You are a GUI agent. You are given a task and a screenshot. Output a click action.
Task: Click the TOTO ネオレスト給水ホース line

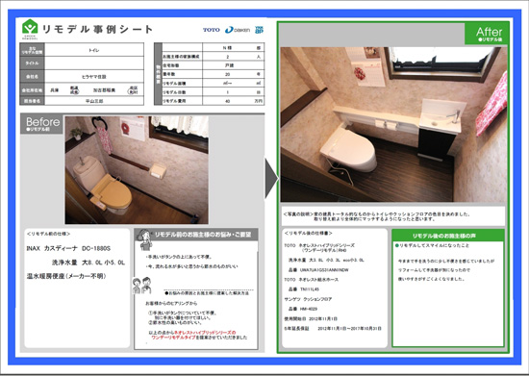click(x=311, y=280)
